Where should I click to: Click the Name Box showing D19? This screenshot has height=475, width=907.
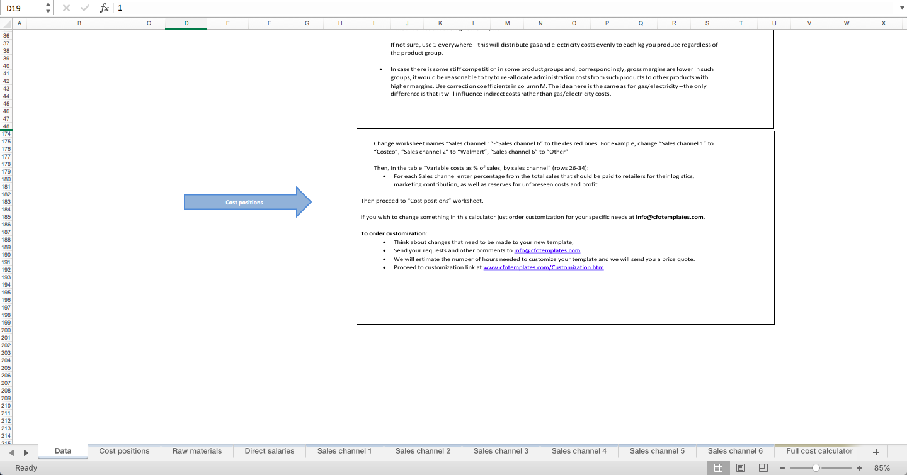23,8
